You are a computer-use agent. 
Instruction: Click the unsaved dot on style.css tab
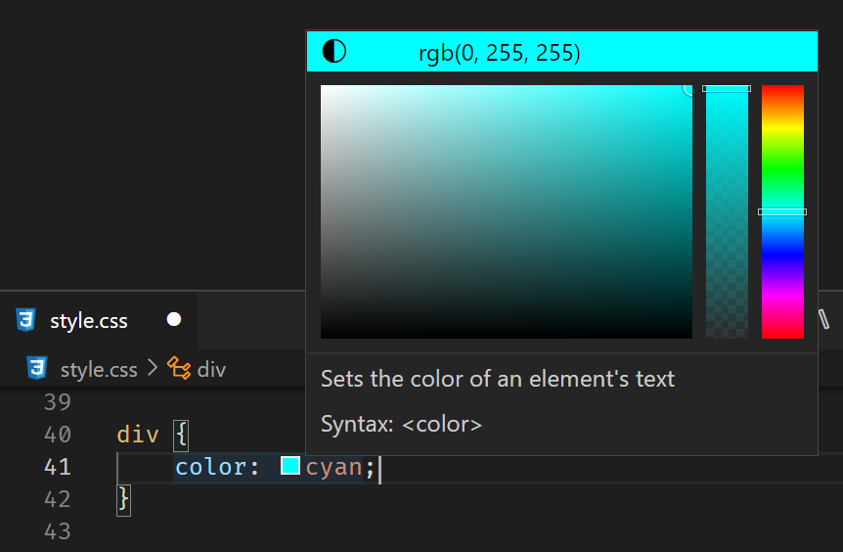click(x=174, y=320)
